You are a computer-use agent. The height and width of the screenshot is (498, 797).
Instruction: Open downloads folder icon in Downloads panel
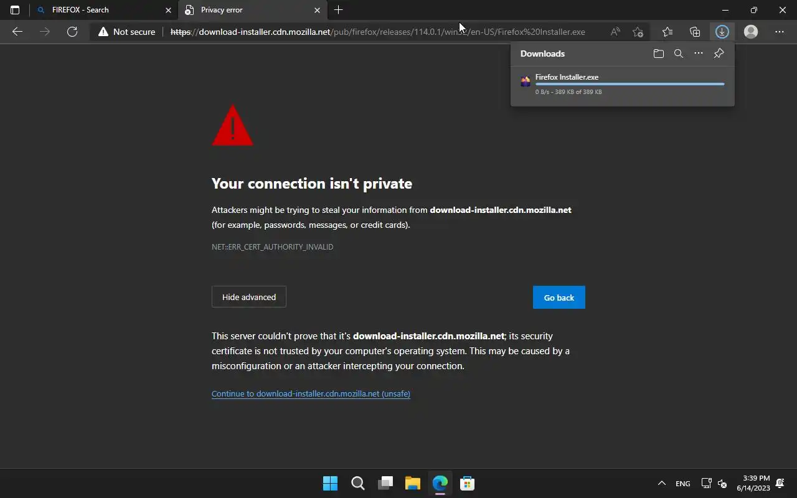(x=659, y=54)
